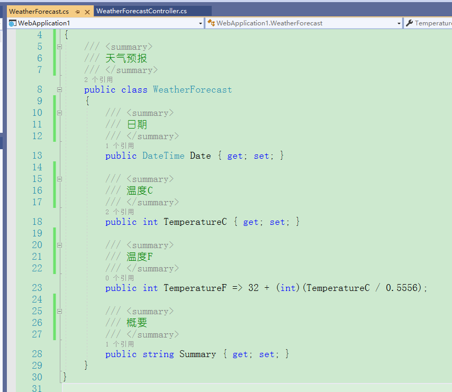Open the WebApplication1 project dropdown

[x=200, y=23]
